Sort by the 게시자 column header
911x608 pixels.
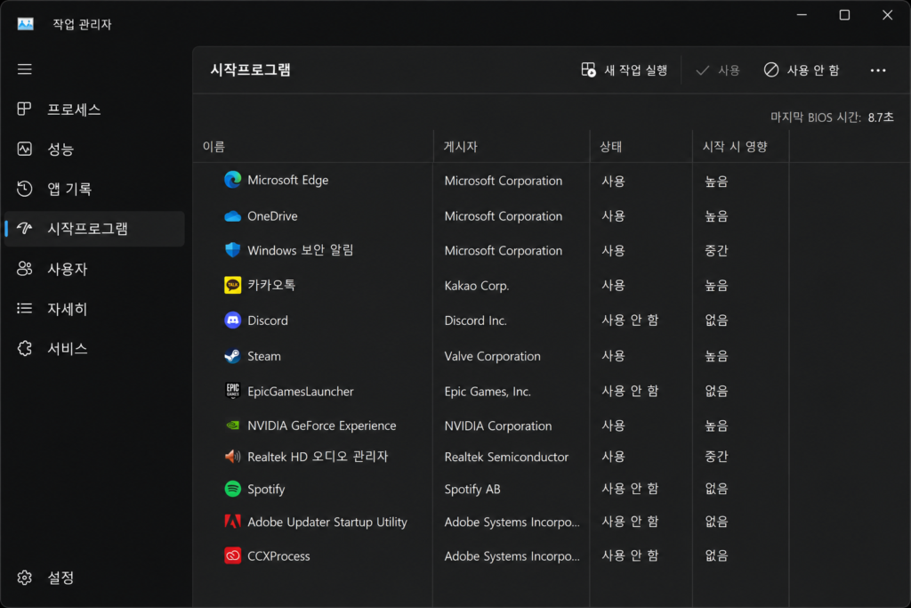[512, 147]
